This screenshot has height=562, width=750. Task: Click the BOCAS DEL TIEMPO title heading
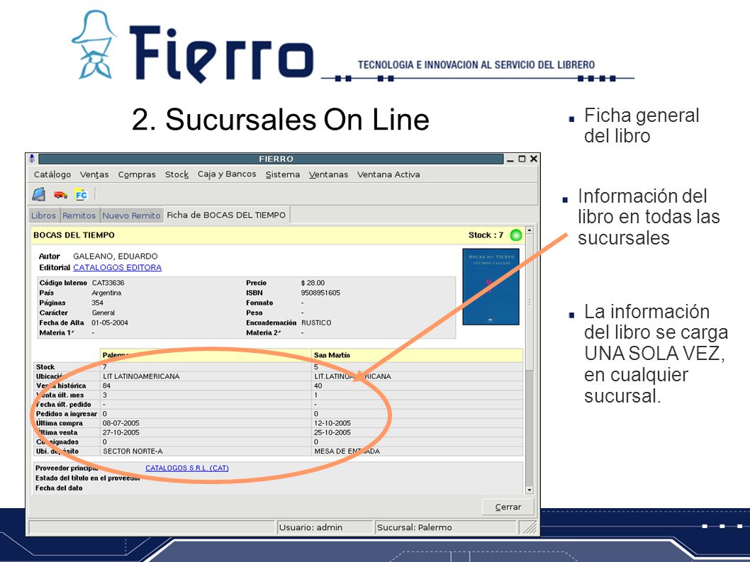pyautogui.click(x=74, y=235)
